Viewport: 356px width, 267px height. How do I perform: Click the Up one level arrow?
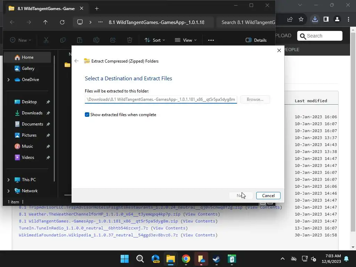[46, 22]
